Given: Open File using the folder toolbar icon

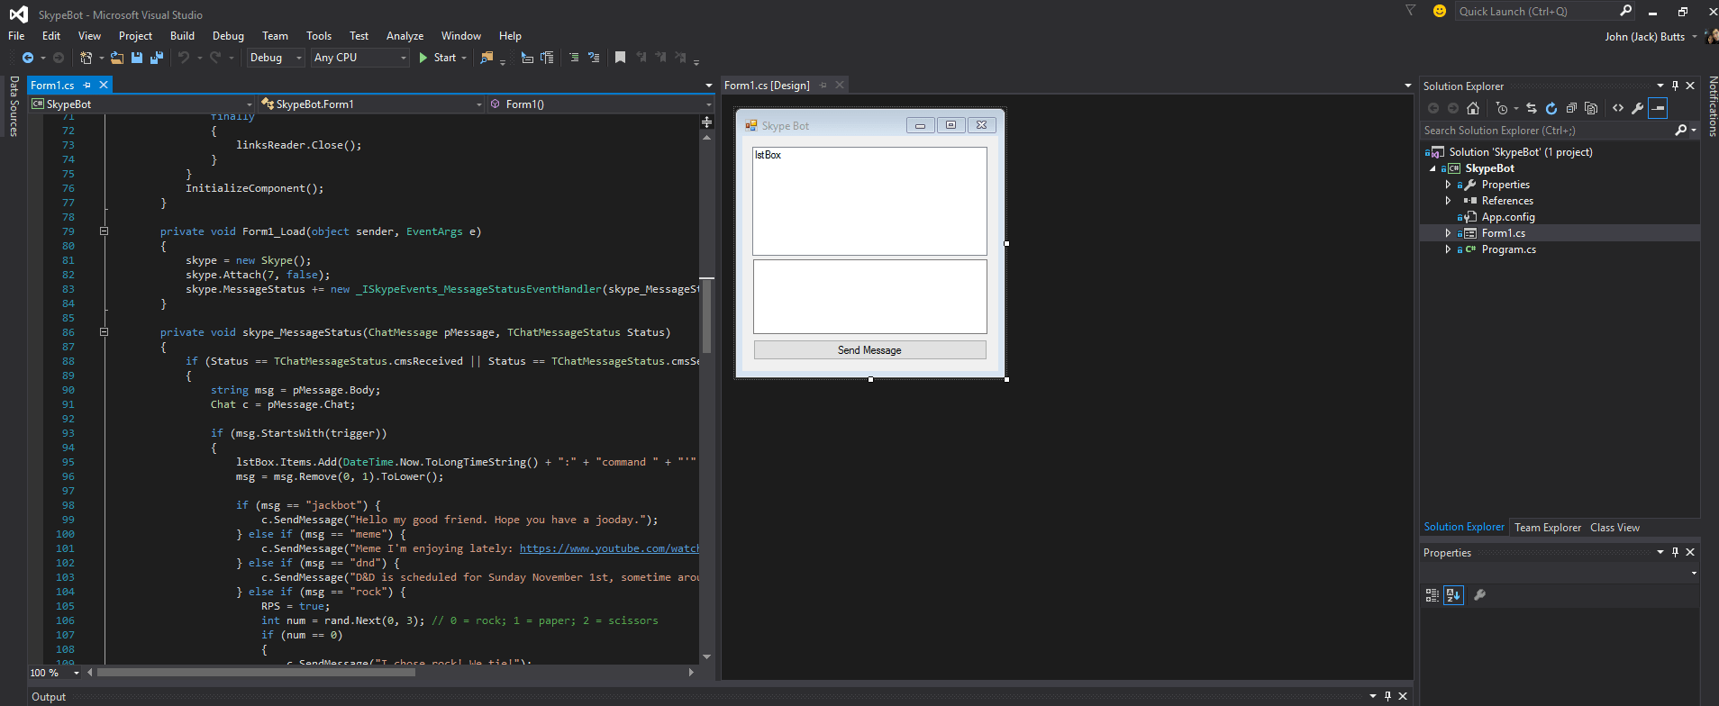Looking at the screenshot, I should point(117,58).
